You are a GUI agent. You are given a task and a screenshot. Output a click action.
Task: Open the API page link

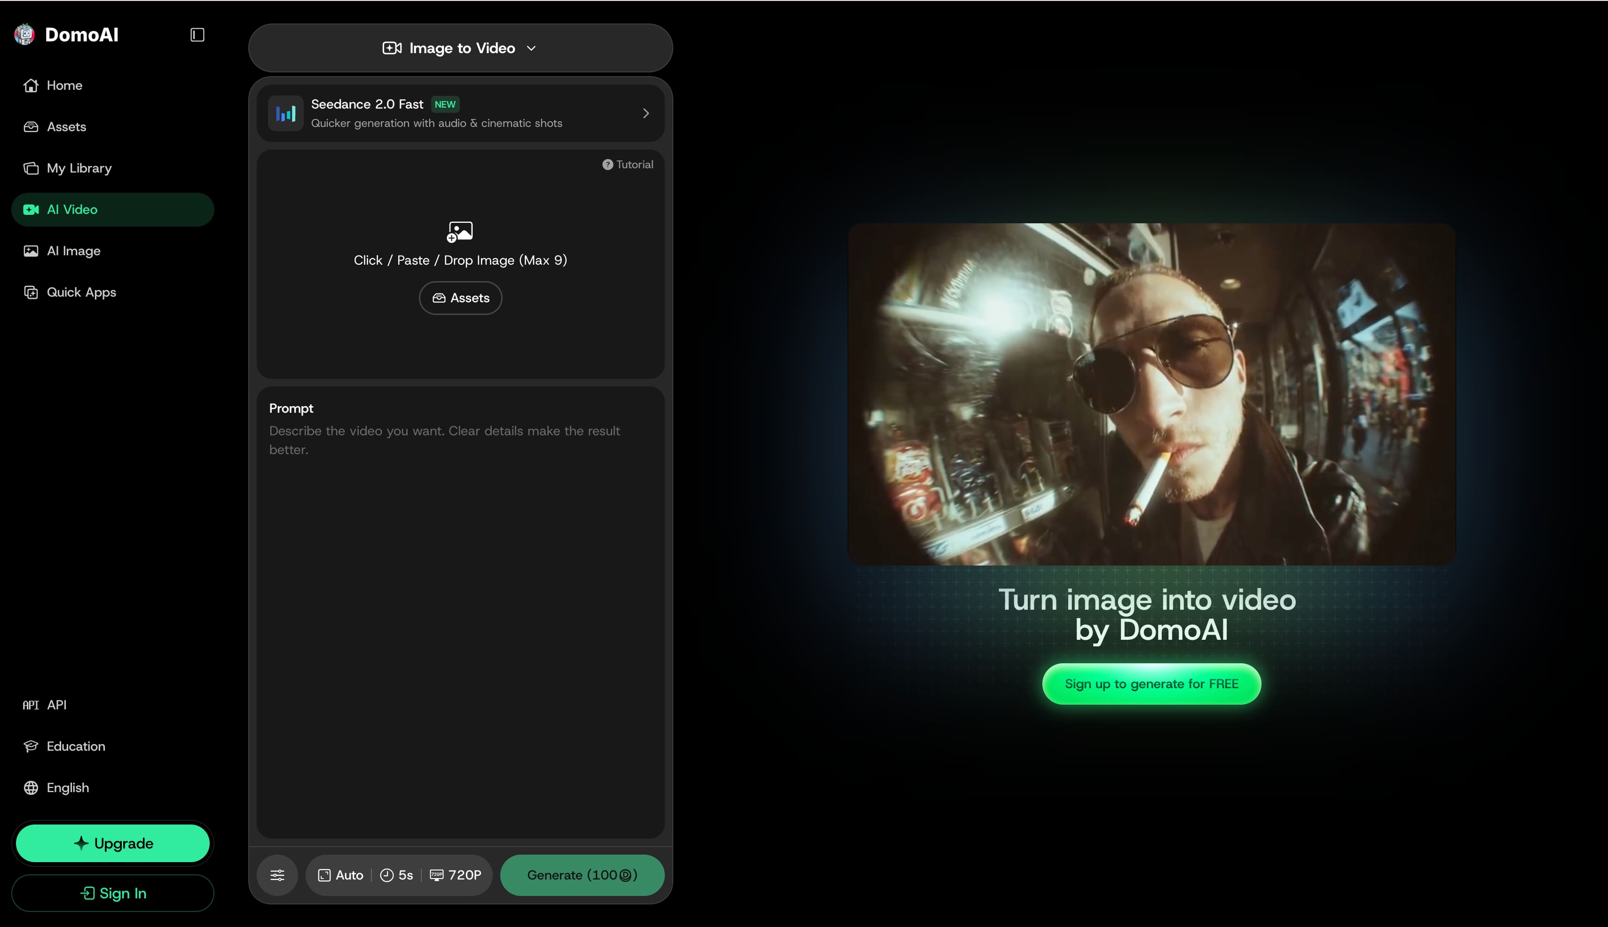[x=113, y=705]
